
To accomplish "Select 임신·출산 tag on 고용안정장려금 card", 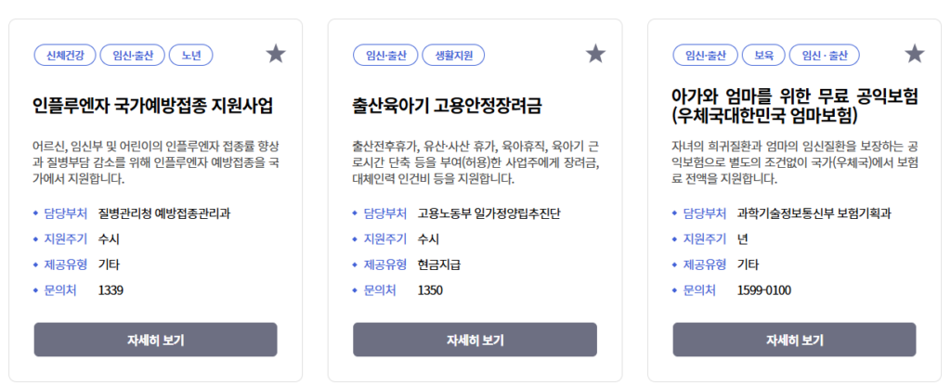I will 384,56.
